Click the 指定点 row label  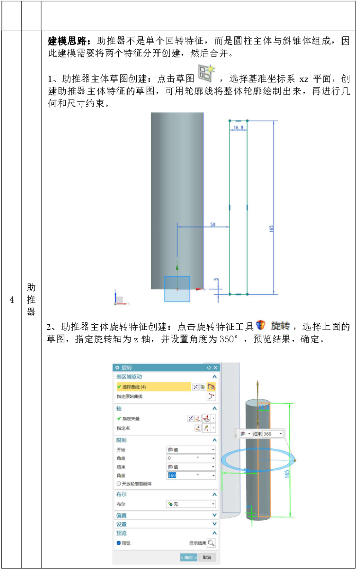(x=123, y=428)
